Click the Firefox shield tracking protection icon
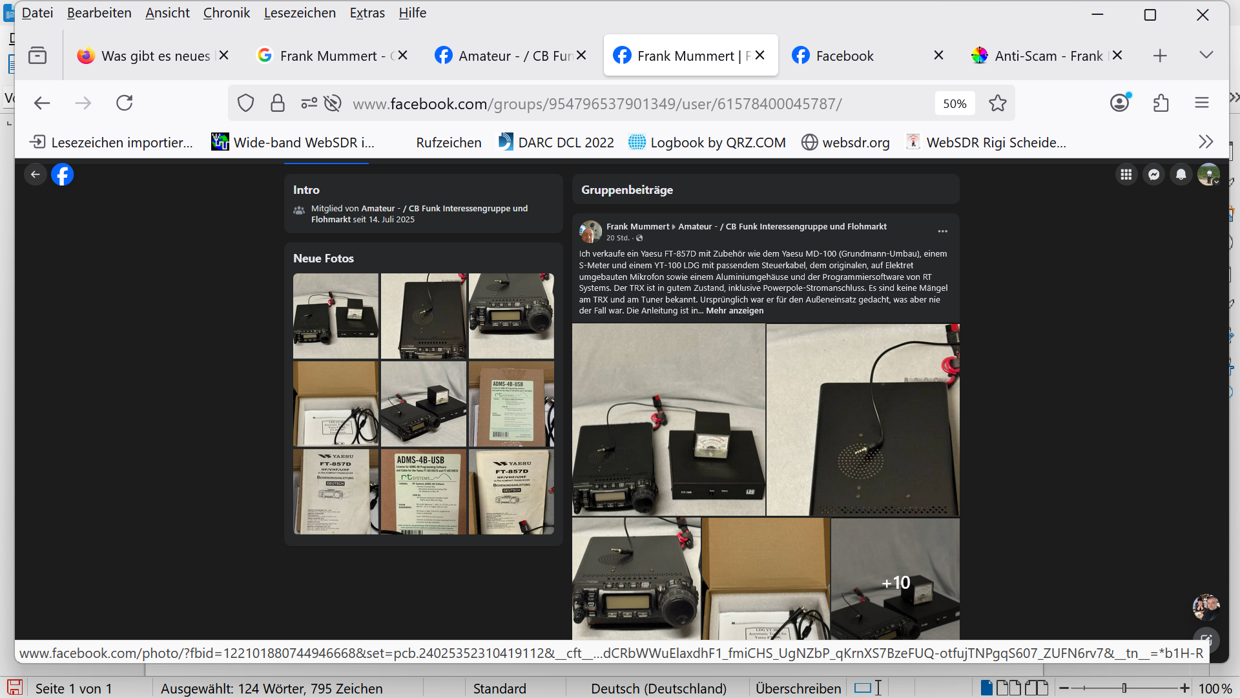 (245, 103)
